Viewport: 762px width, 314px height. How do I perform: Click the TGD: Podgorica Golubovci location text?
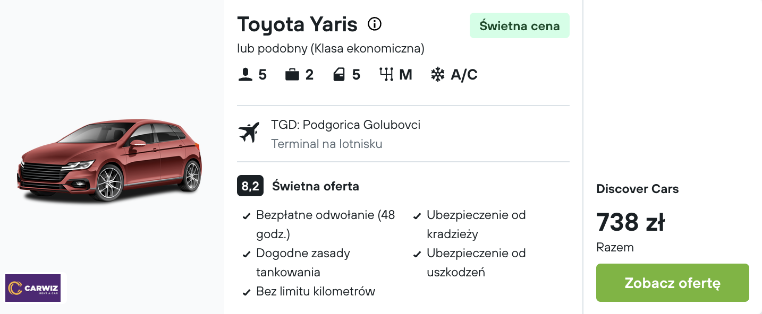[345, 125]
